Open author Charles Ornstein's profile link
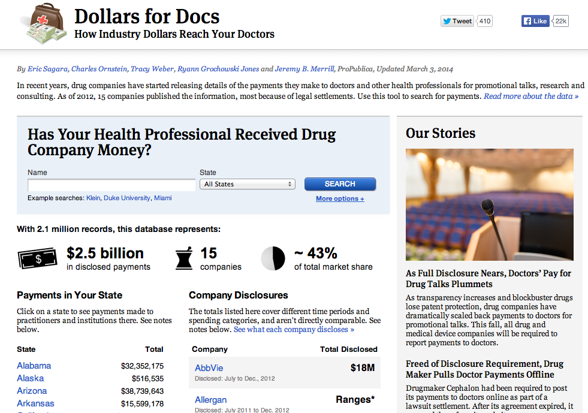This screenshot has width=588, height=413. [97, 69]
